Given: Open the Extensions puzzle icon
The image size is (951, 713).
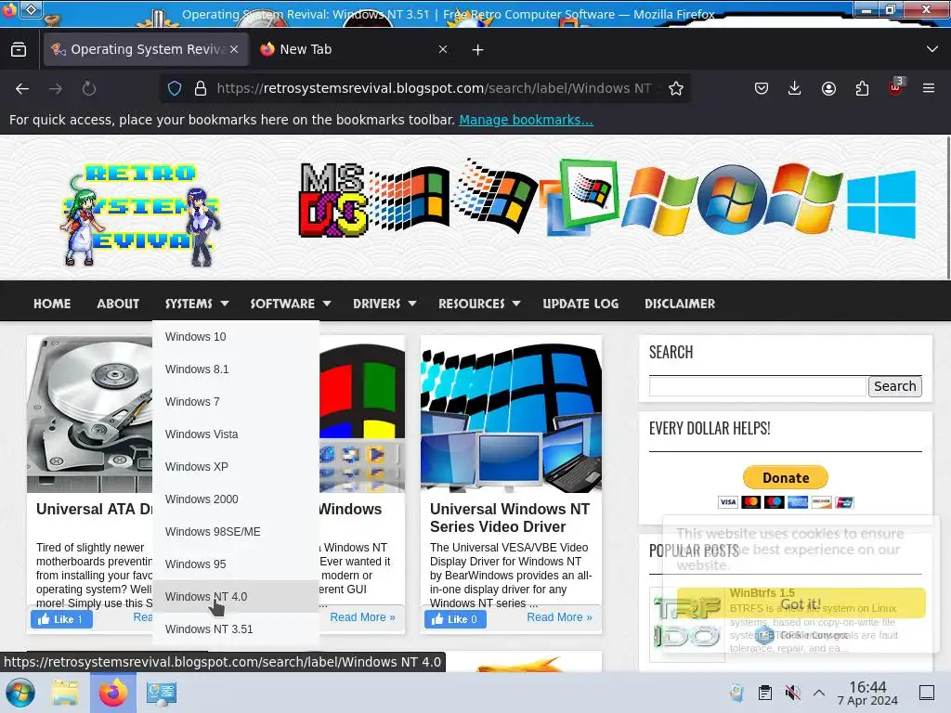Looking at the screenshot, I should pyautogui.click(x=862, y=88).
